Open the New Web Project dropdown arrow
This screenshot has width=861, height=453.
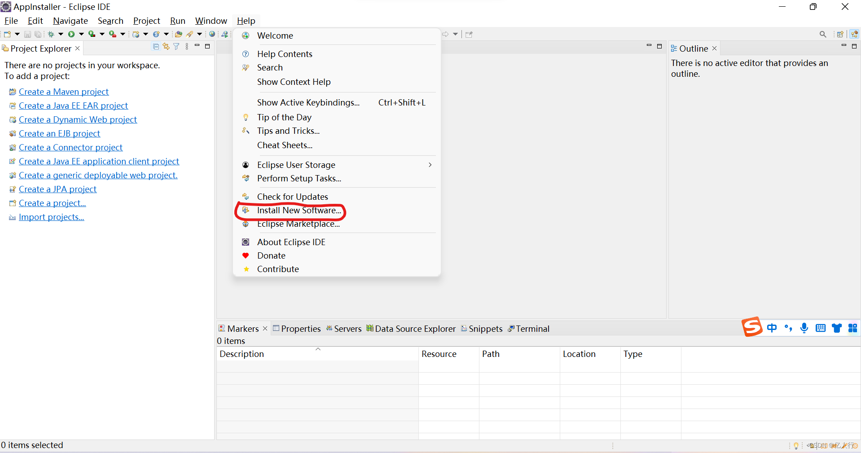(x=145, y=34)
